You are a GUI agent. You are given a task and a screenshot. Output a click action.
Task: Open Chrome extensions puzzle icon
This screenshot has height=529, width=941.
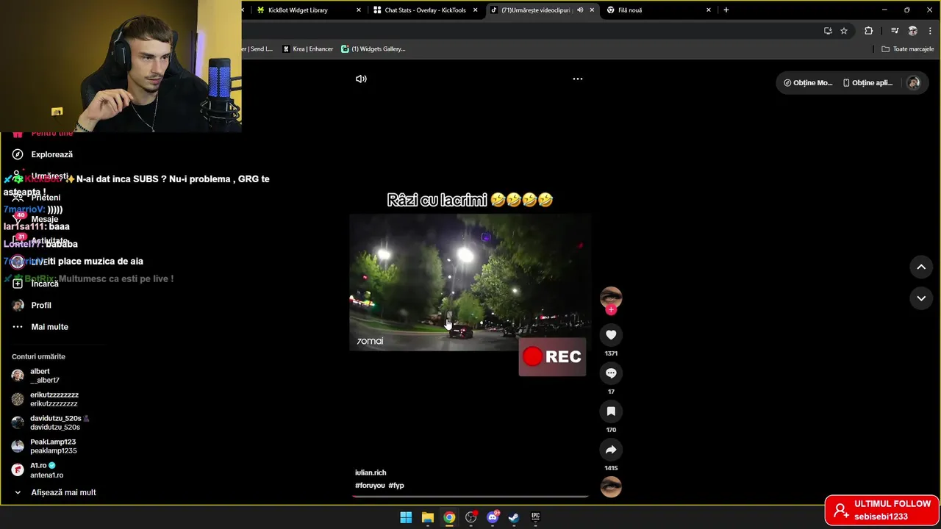click(869, 31)
